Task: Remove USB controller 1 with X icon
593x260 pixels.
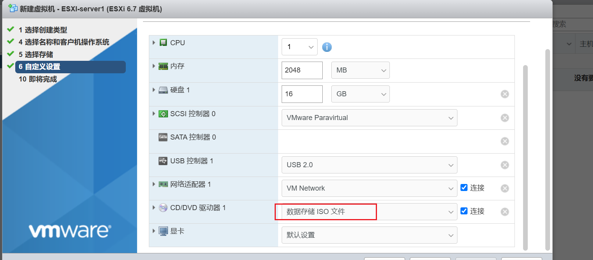Action: coord(505,165)
